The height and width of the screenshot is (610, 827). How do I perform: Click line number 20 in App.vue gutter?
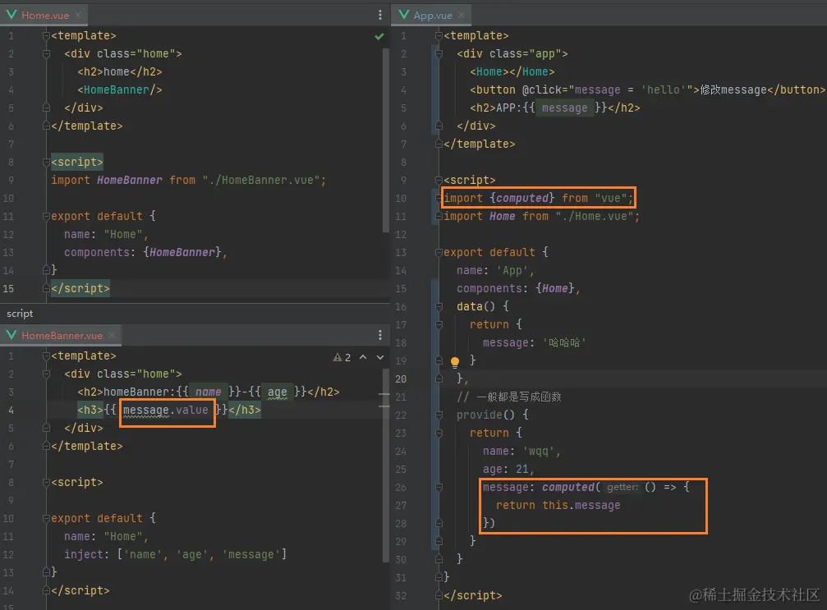(x=401, y=379)
